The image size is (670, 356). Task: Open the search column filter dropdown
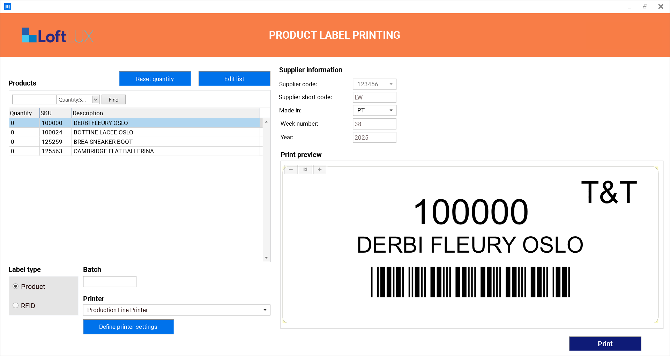tap(96, 99)
